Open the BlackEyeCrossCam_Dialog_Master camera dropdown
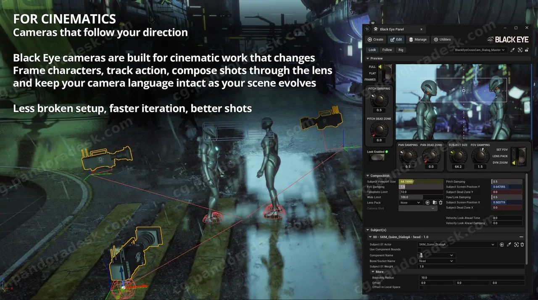538x300 pixels. pyautogui.click(x=480, y=50)
